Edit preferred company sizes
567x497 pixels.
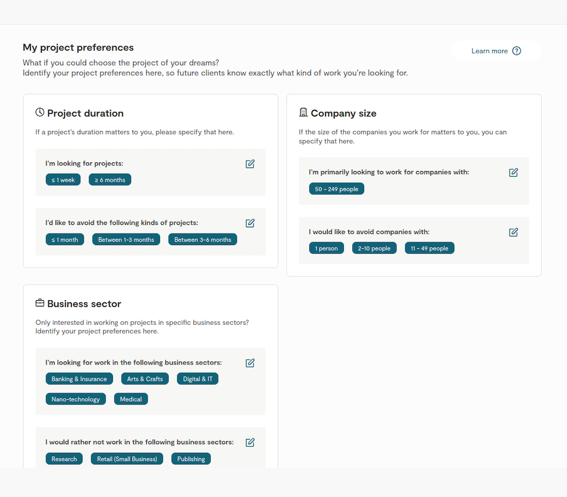coord(513,173)
